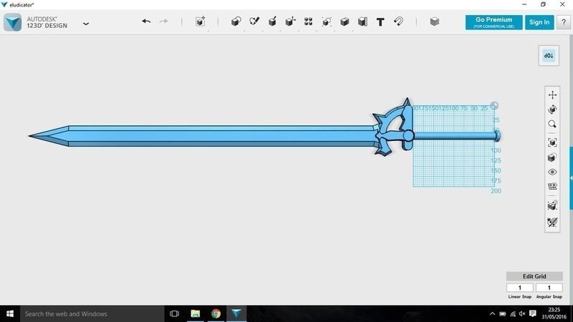Viewport: 573px width, 322px height.
Task: Open the Combine tools menu
Action: (345, 21)
